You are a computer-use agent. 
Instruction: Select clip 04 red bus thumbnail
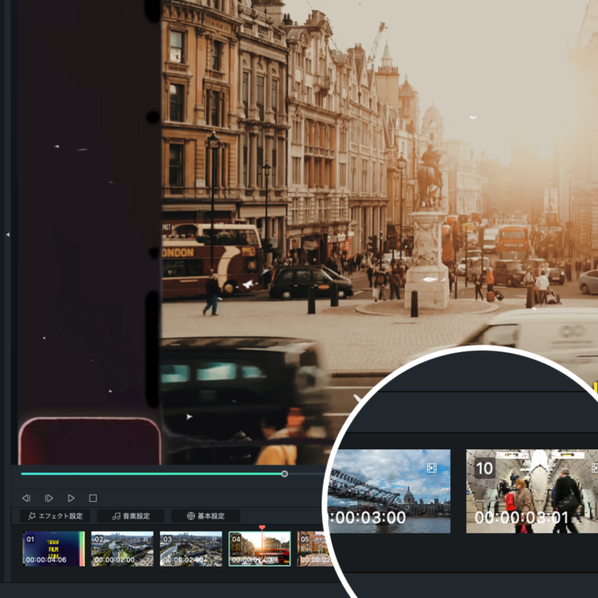point(259,549)
